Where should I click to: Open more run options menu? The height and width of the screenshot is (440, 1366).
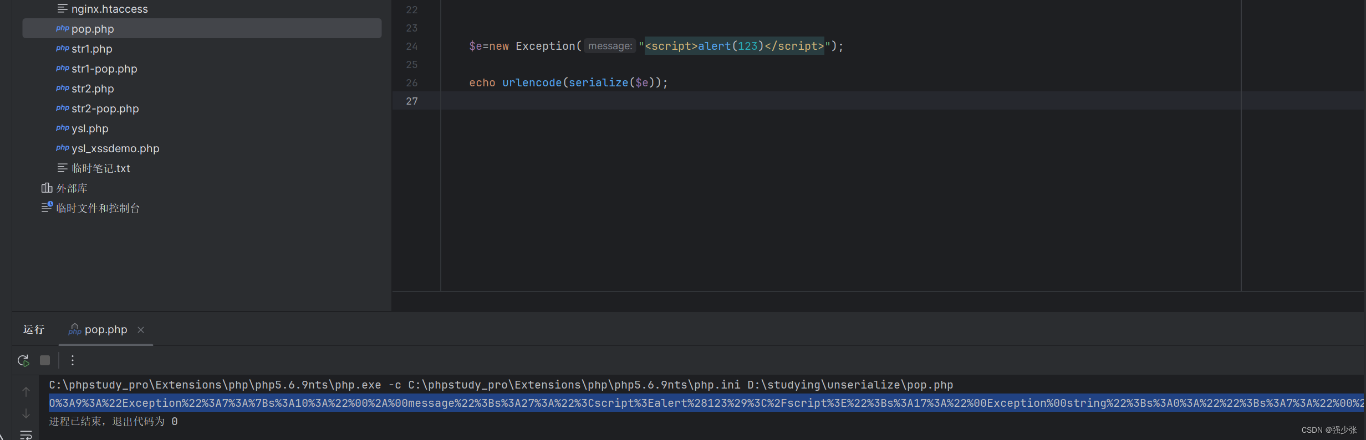73,360
